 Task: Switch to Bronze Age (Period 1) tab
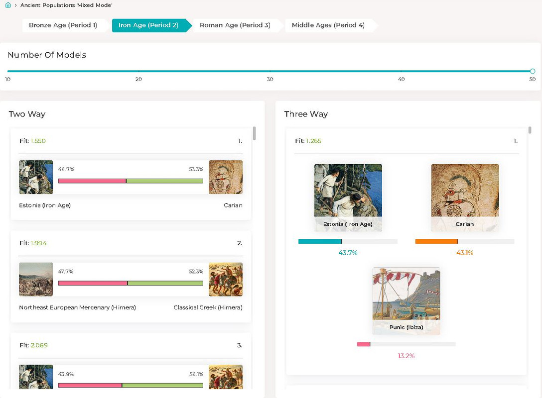point(63,25)
